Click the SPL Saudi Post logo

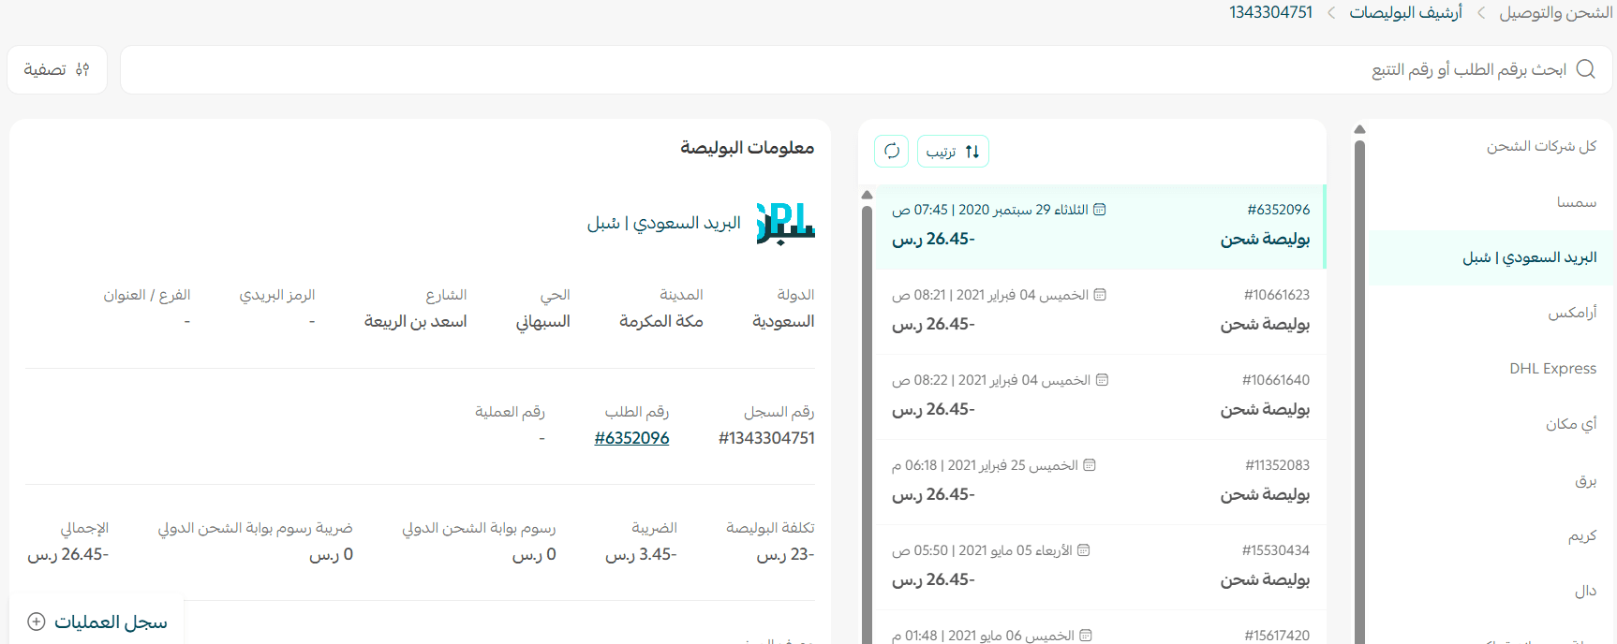coord(785,224)
